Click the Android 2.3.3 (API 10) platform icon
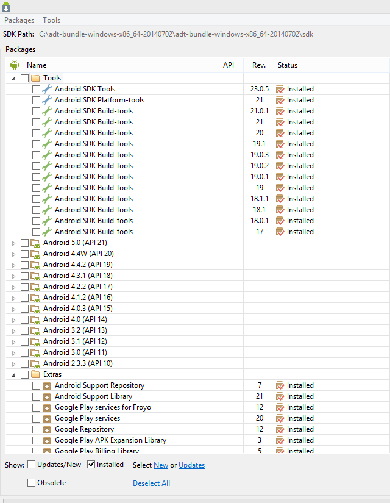This screenshot has width=390, height=503. (x=35, y=363)
